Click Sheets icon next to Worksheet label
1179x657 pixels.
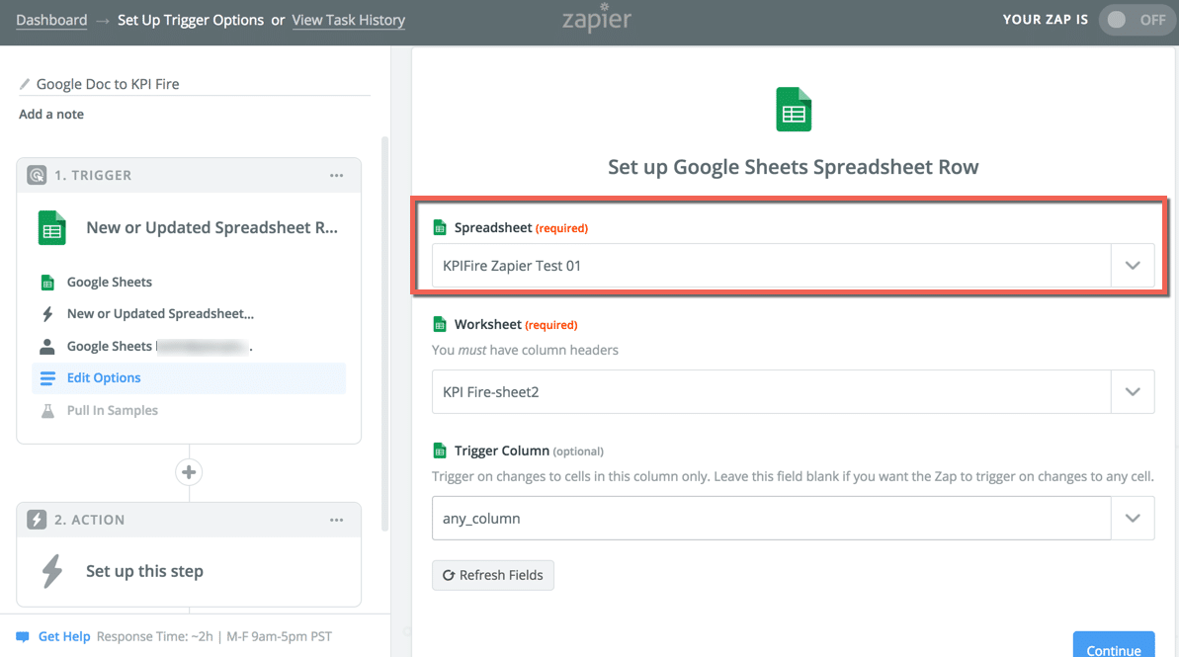(x=440, y=325)
